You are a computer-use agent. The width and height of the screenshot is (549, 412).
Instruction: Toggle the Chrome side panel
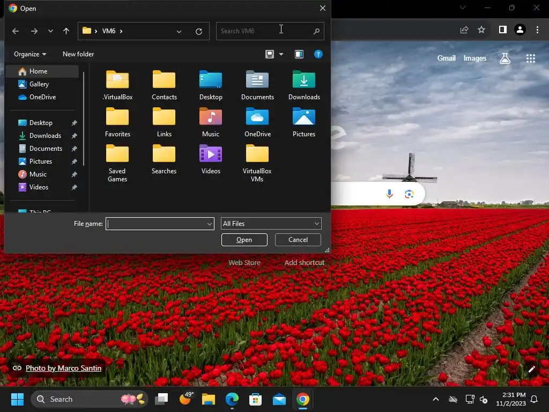pyautogui.click(x=503, y=30)
